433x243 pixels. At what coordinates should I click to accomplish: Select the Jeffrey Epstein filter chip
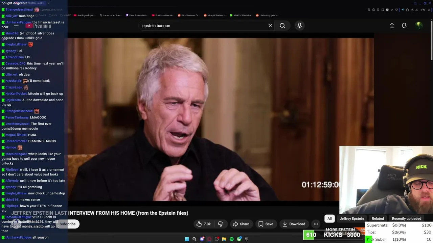(351, 219)
